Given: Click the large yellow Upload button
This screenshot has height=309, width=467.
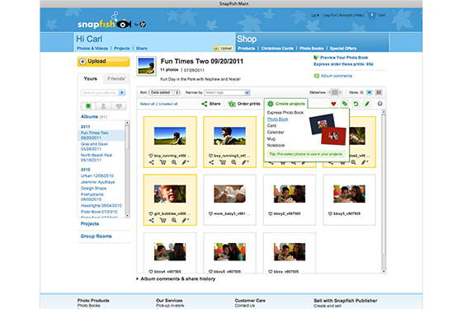Looking at the screenshot, I should coord(104,62).
